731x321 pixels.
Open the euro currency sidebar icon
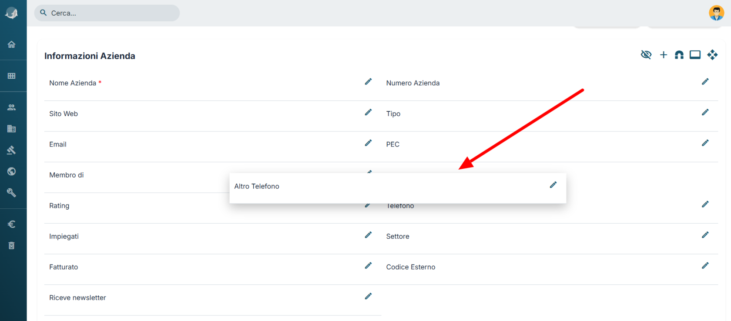[x=12, y=224]
